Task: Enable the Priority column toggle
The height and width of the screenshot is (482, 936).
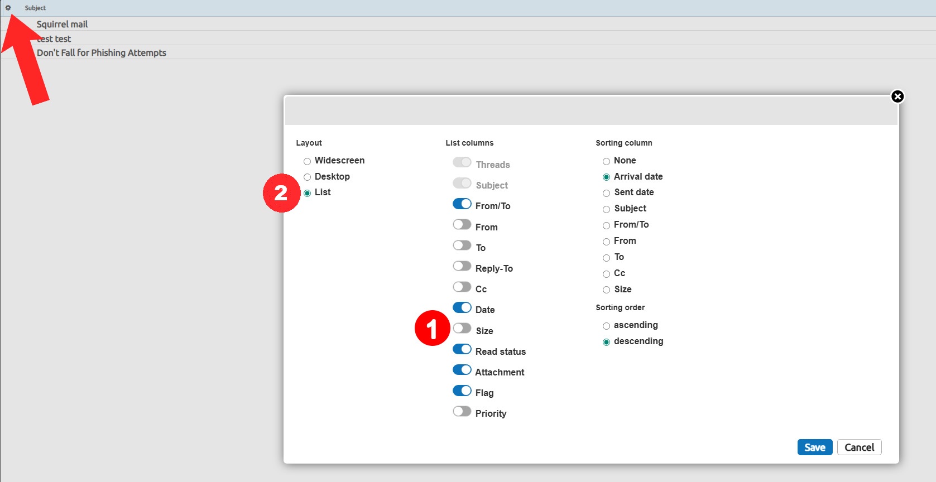Action: [x=462, y=412]
